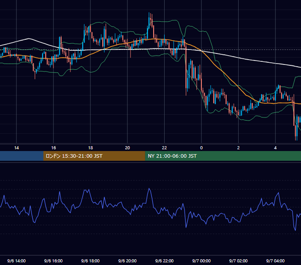Image resolution: width=301 pixels, height=265 pixels.
Task: Click the oscillator peak near 9/6 21:00
Action: click(x=149, y=189)
